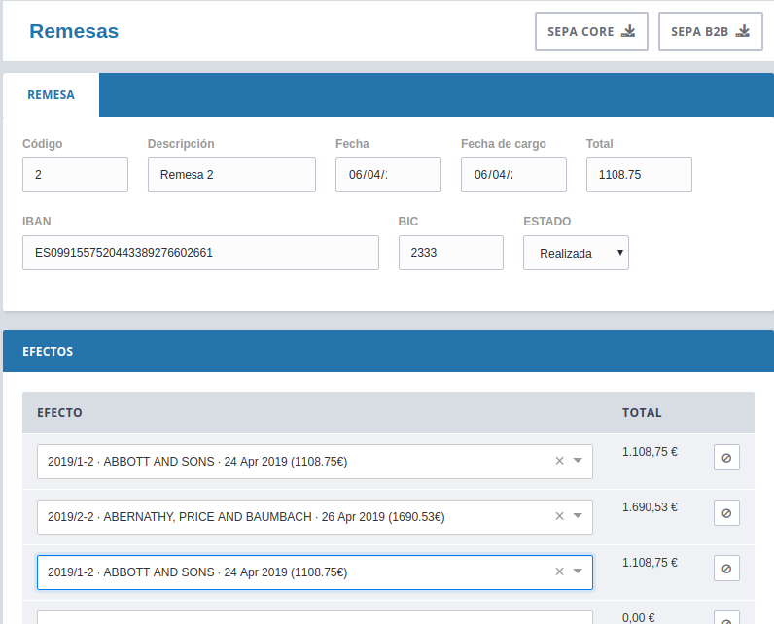Clear the ABERNATHY, PRICE AND BAUMBACH selection
The height and width of the screenshot is (624, 774).
click(559, 516)
